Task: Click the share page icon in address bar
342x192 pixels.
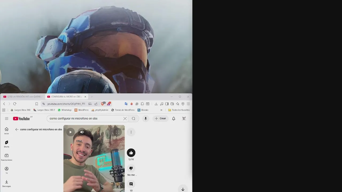Action: coord(96,104)
